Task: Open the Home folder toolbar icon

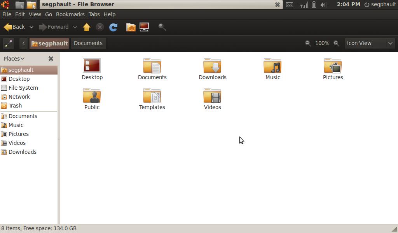Action: click(131, 27)
